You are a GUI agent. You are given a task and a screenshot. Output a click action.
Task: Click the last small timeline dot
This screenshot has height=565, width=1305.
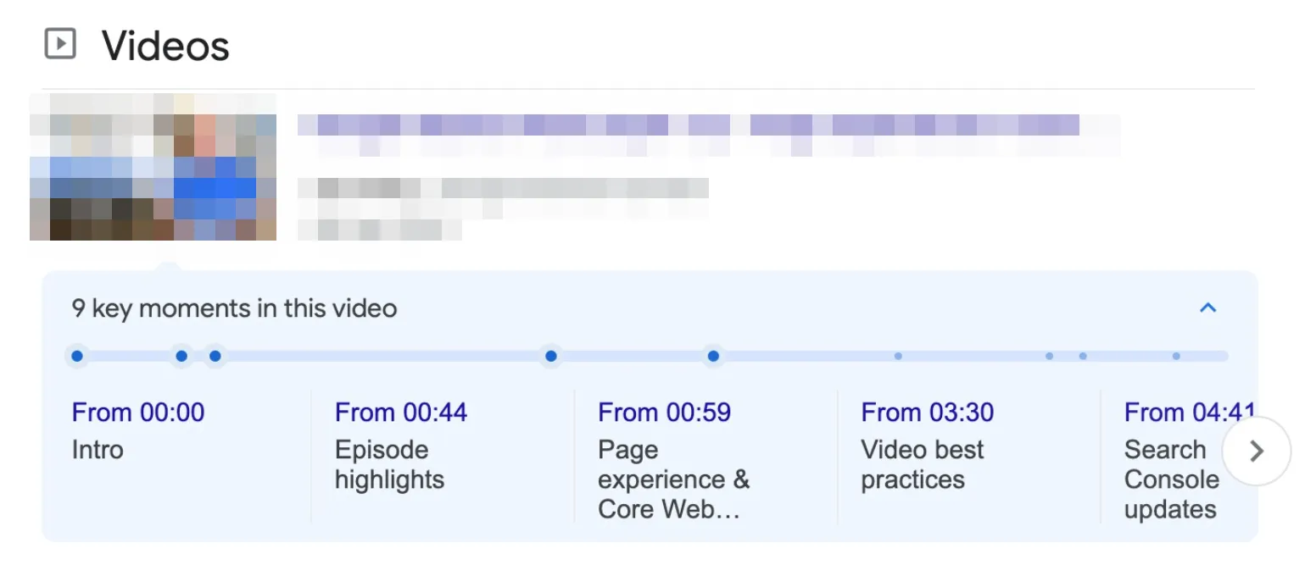(1176, 357)
